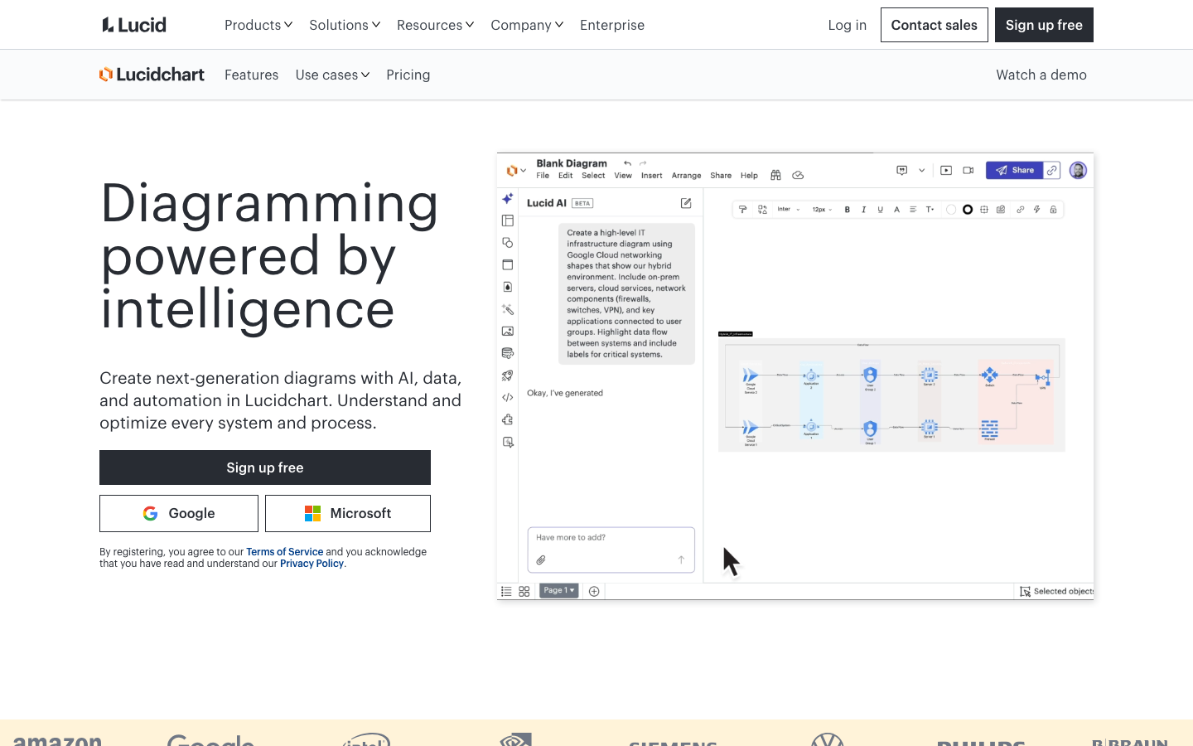1193x746 pixels.
Task: Open the Terms of Service link
Action: pyautogui.click(x=284, y=552)
